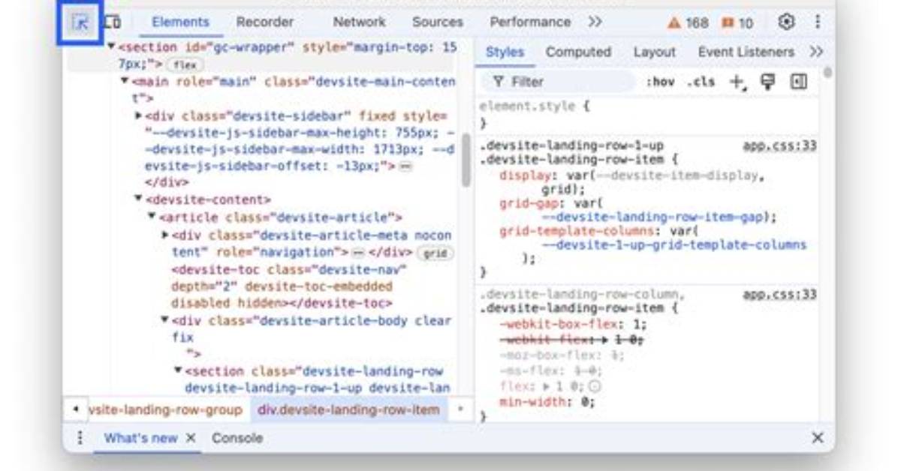The image size is (898, 471).
Task: Edit the grid-gap property name
Action: (x=527, y=203)
